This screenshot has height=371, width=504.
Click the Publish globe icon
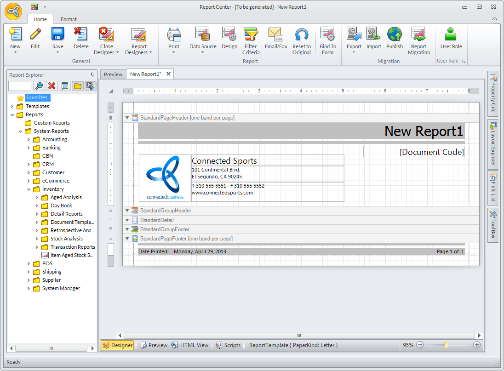coord(395,35)
